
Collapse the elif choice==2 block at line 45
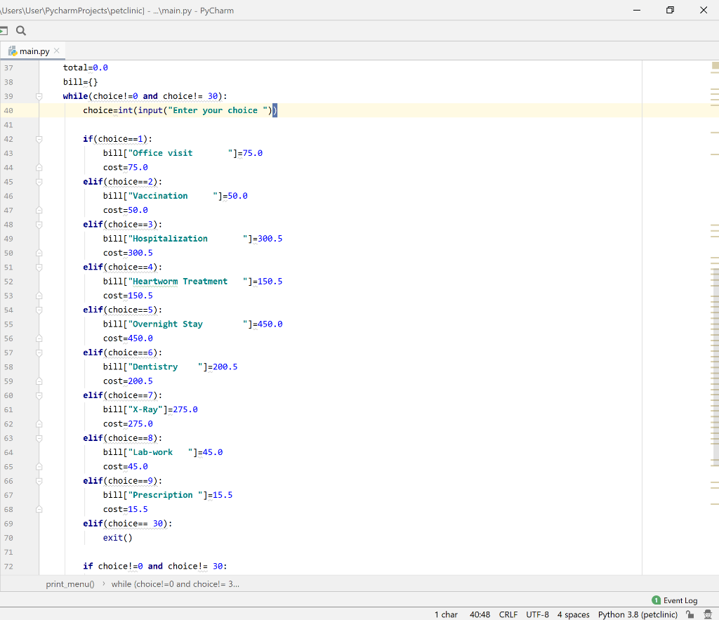point(39,181)
